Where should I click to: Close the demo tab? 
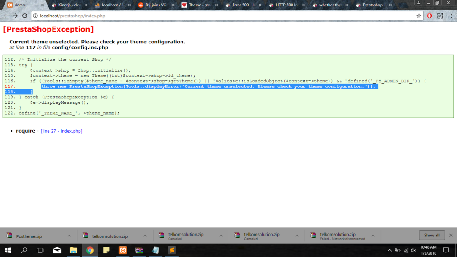pyautogui.click(x=42, y=5)
